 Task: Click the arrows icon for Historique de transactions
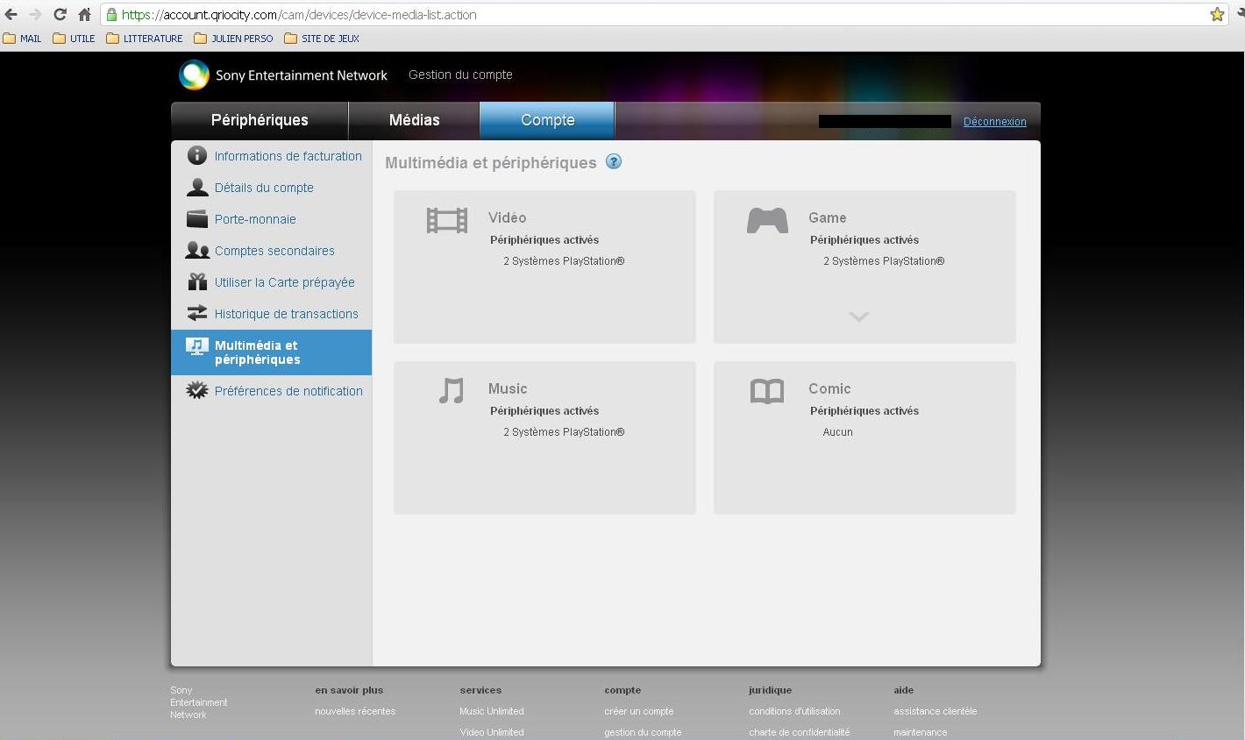click(197, 313)
